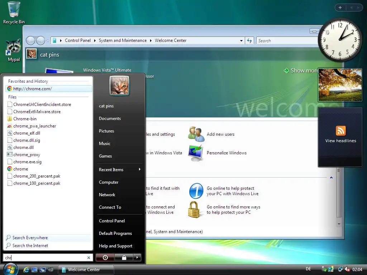Screen dimensions: 367x275
Task: Expand Recent Items submenu
Action: coord(119,169)
